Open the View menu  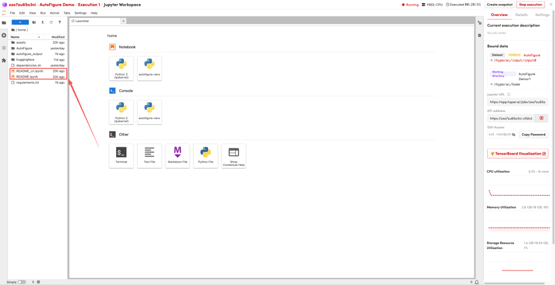[32, 13]
